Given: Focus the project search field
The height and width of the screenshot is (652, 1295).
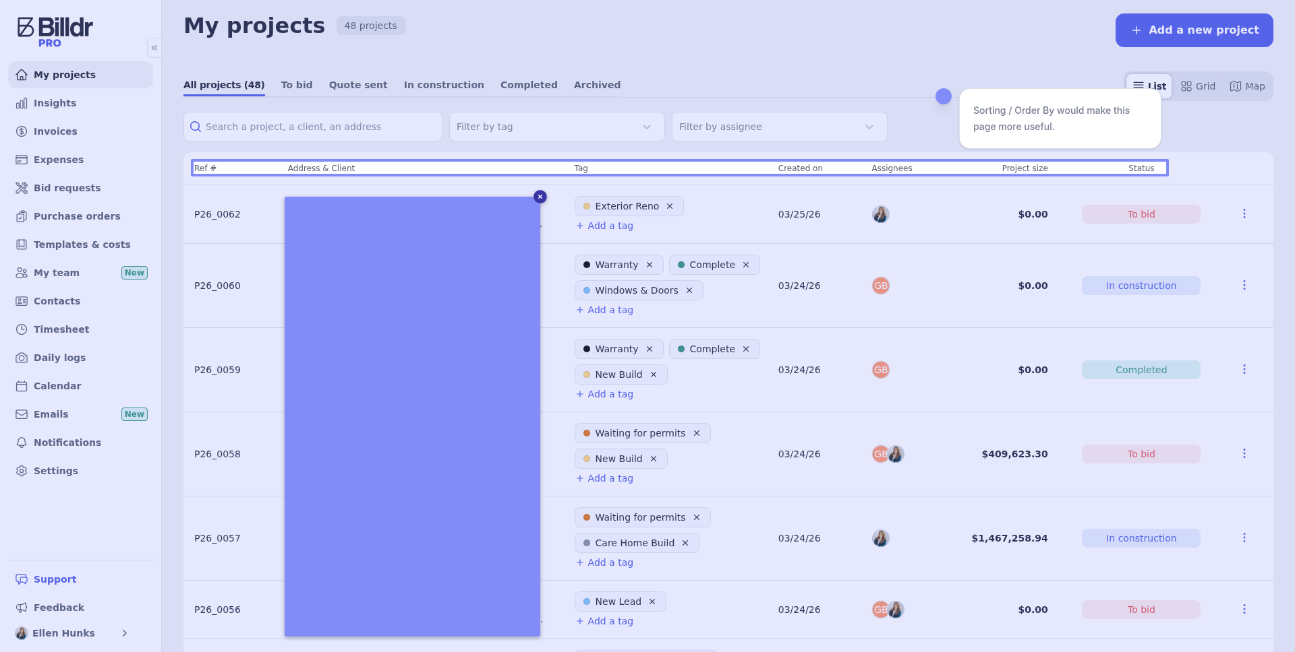Looking at the screenshot, I should [317, 127].
